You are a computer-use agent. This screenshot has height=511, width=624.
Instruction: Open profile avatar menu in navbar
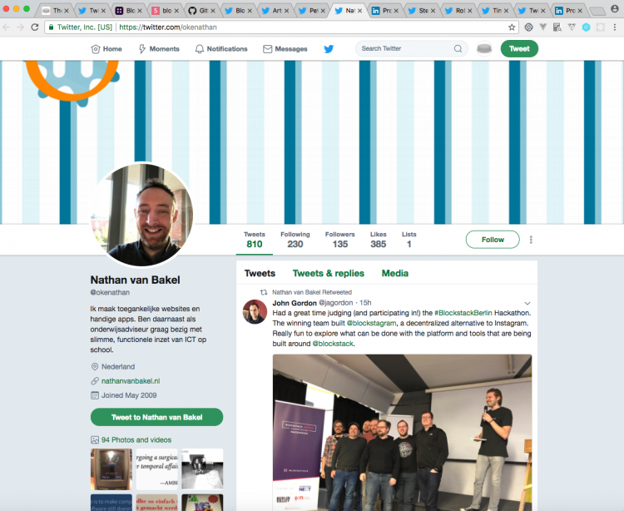coord(484,48)
